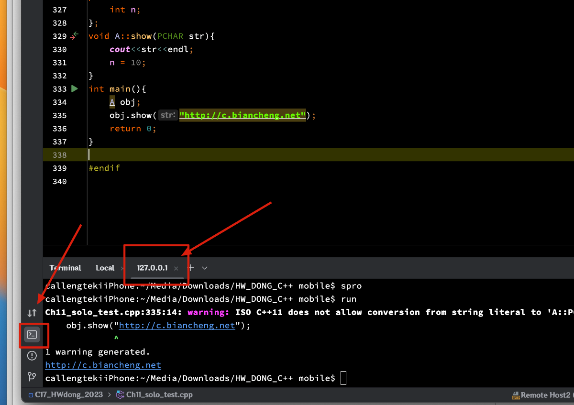Open the Git version control icon
Screen dimensions: 574x405
[x=32, y=377]
